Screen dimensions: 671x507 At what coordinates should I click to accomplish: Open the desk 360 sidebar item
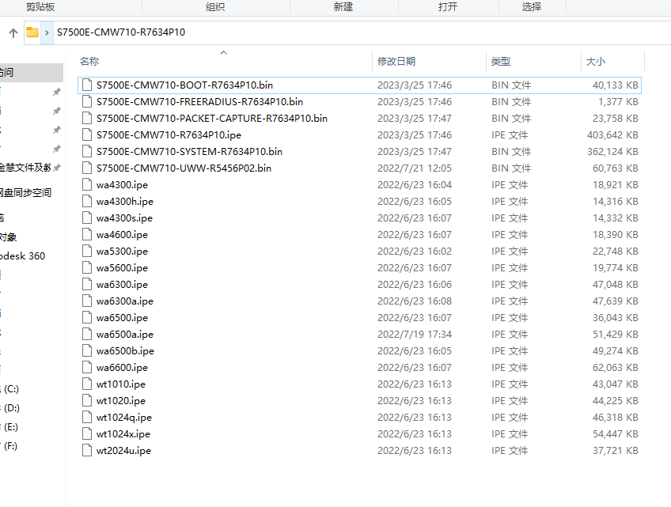[22, 256]
